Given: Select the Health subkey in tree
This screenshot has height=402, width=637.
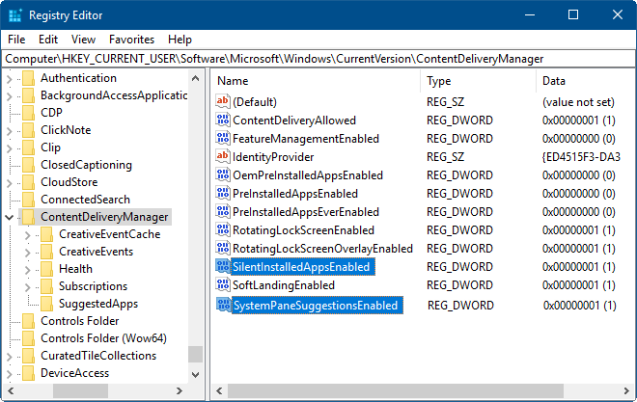Looking at the screenshot, I should [x=75, y=269].
